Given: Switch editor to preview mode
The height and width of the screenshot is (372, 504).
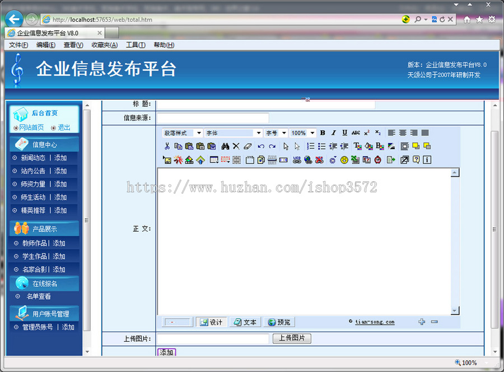Looking at the screenshot, I should click(279, 322).
